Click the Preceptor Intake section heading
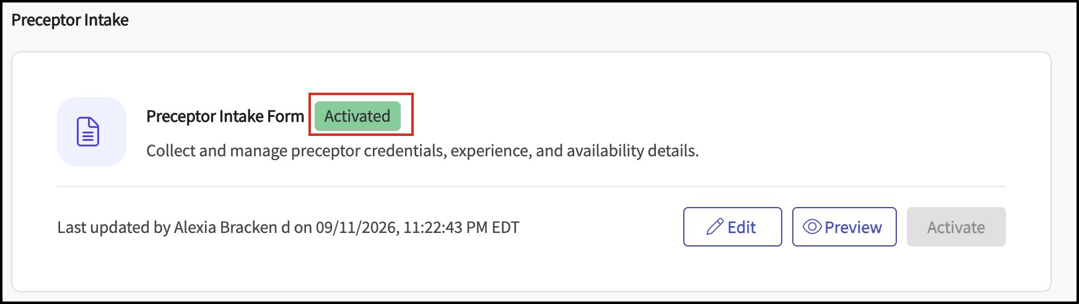Screen dimensions: 1079x304 coord(70,20)
